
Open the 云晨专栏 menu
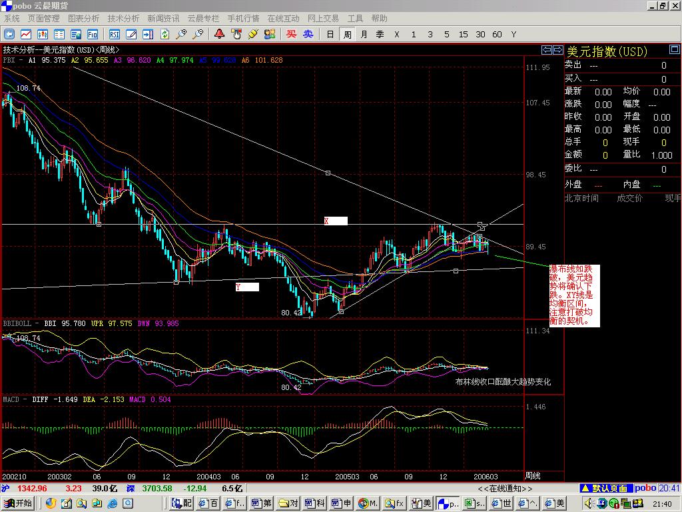point(203,18)
